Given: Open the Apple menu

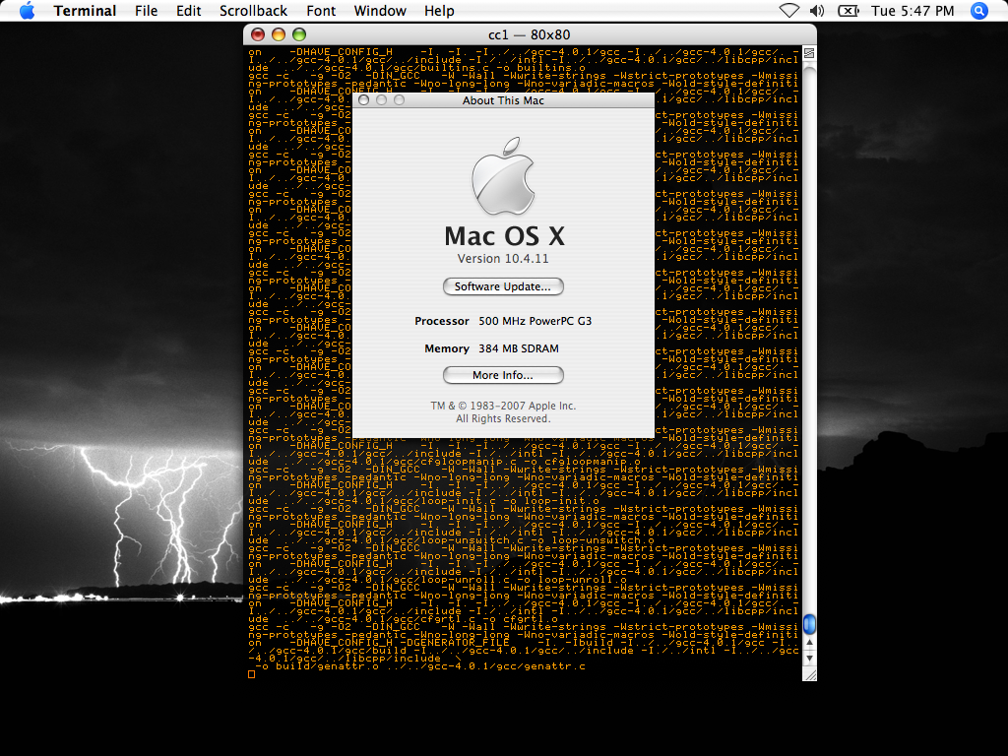Looking at the screenshot, I should pyautogui.click(x=27, y=11).
